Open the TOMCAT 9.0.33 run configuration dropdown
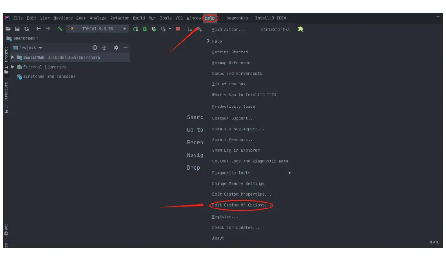 98,29
